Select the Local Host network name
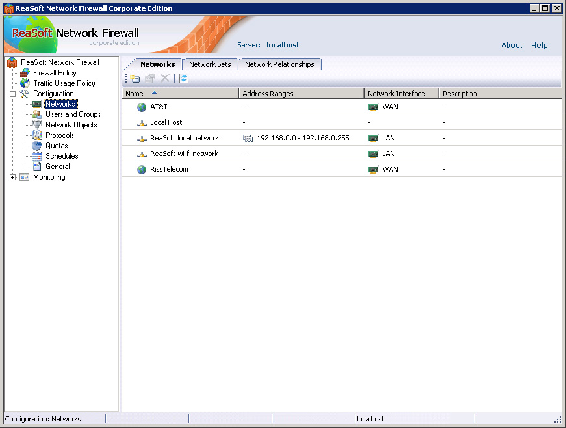The image size is (566, 428). pos(166,122)
